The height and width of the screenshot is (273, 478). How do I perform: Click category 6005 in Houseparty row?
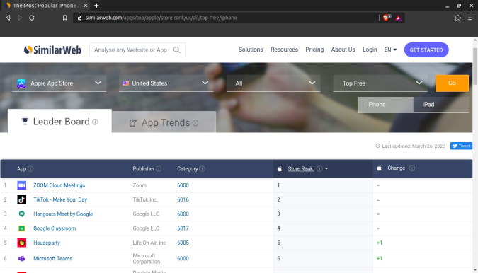click(183, 243)
